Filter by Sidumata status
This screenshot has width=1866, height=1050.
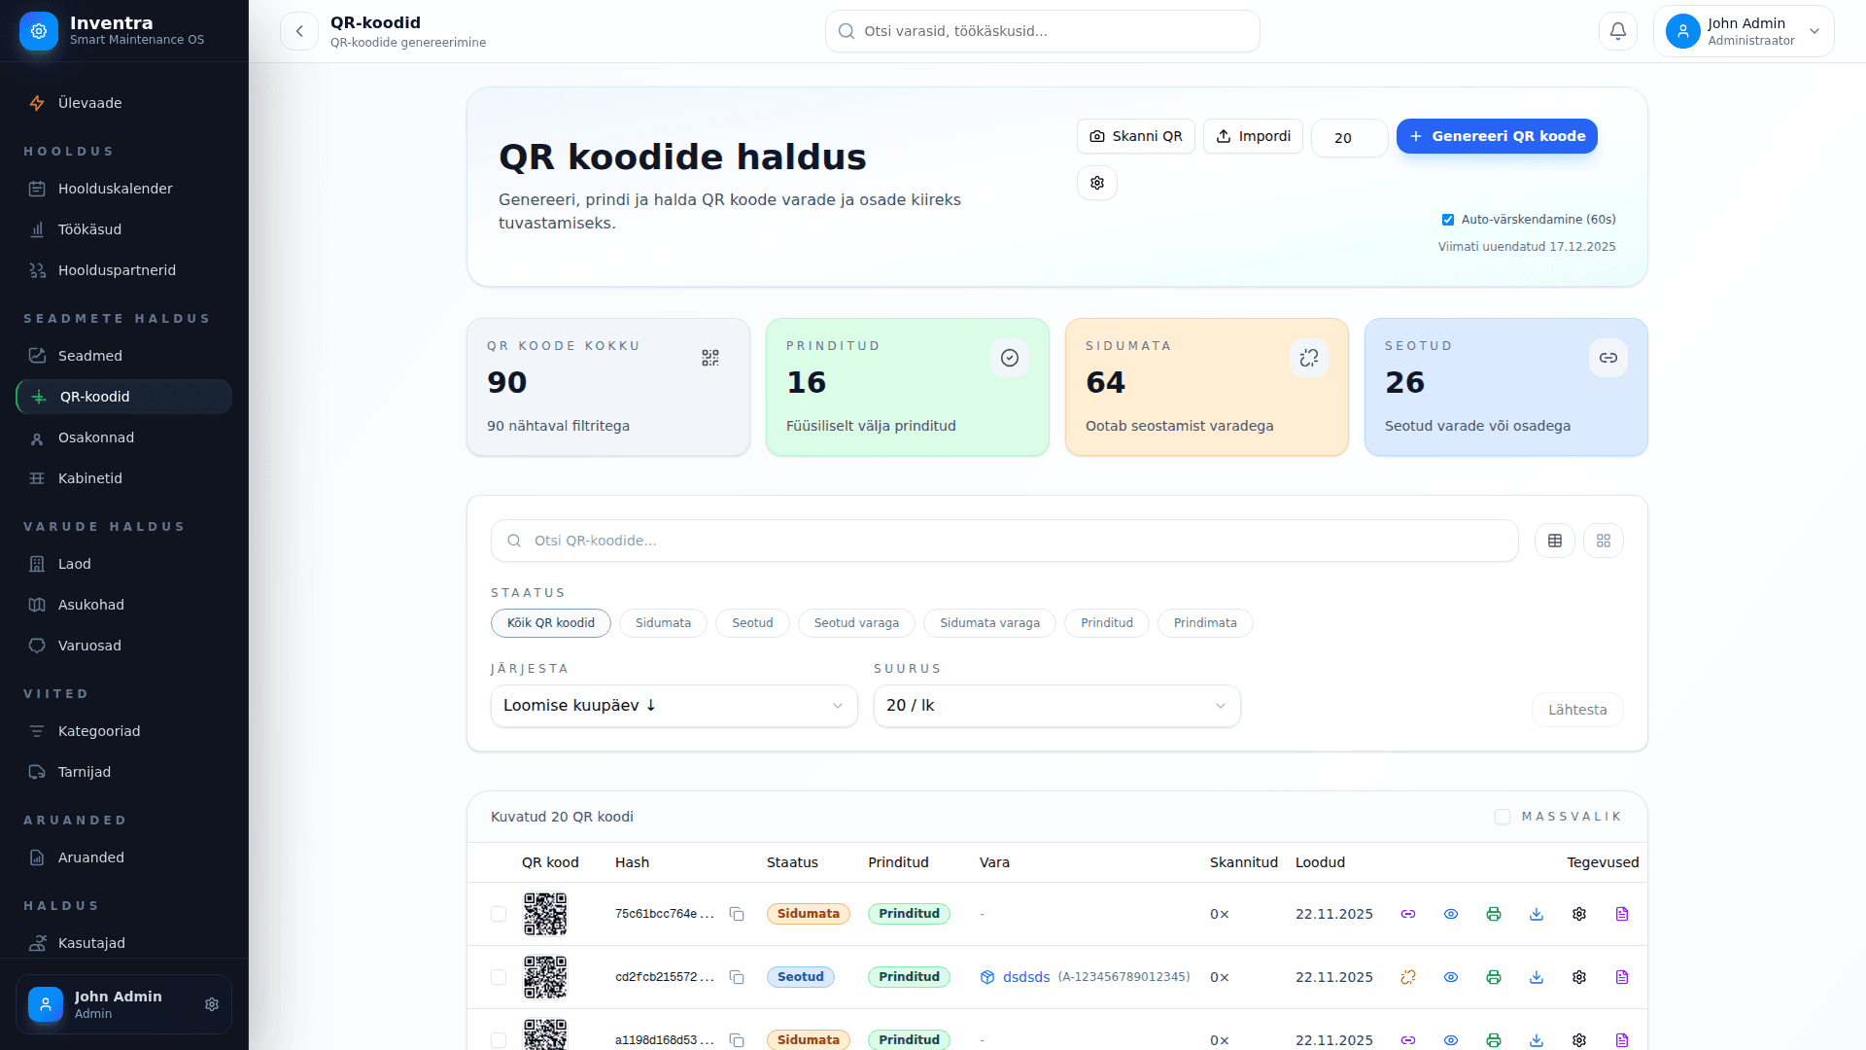(x=663, y=623)
